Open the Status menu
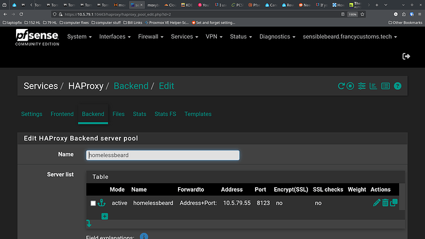425x239 pixels. coord(241,36)
